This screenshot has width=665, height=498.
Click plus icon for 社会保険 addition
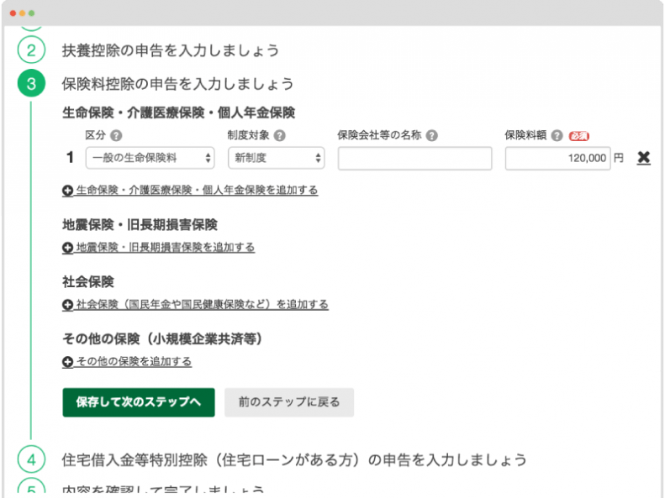[67, 305]
